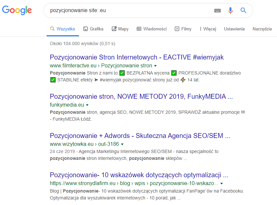Open the Narzędzia search tools

[x=262, y=29]
